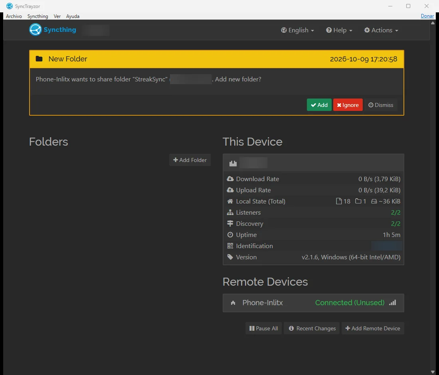Click the Remote Devices heading
The height and width of the screenshot is (375, 439).
[265, 282]
